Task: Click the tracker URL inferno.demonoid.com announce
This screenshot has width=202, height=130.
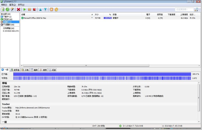Action: (32, 108)
